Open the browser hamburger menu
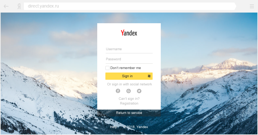Viewport: 258px width, 135px height. [252, 6]
